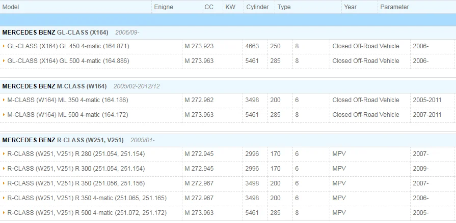This screenshot has width=456, height=223.
Task: Click MPV in the R 280 row
Action: [x=339, y=154]
